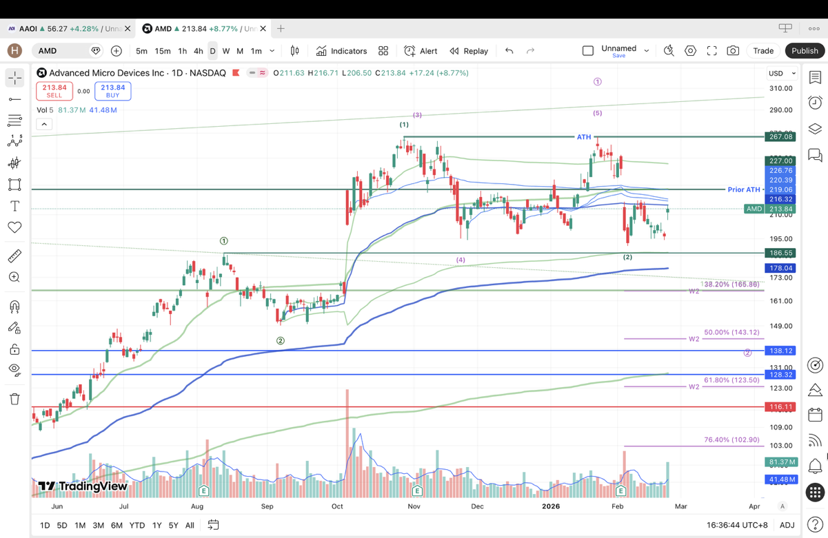Set date range to 5Y
This screenshot has width=828, height=538.
pos(174,525)
